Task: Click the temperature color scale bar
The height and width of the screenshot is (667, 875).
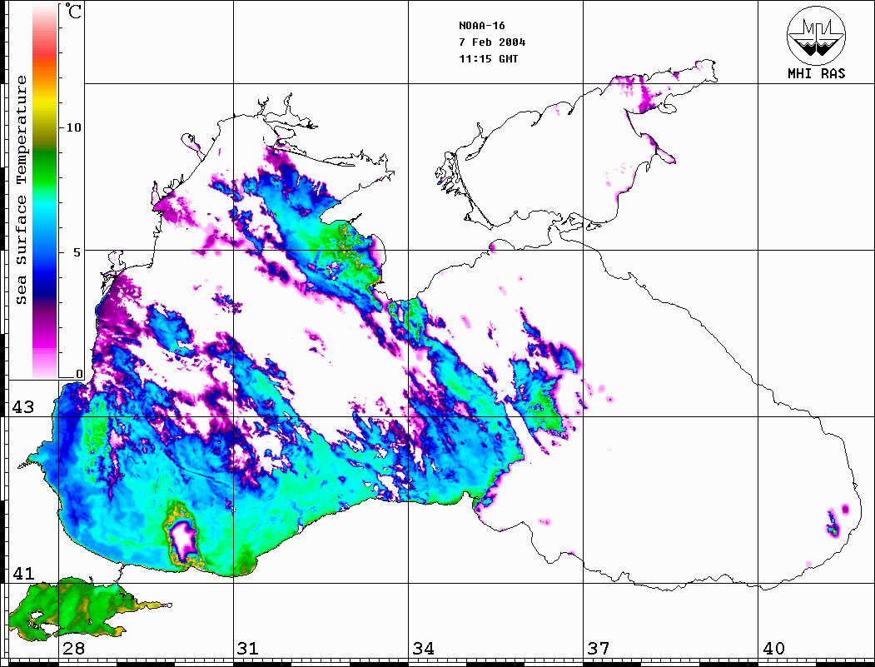Action: click(x=45, y=191)
